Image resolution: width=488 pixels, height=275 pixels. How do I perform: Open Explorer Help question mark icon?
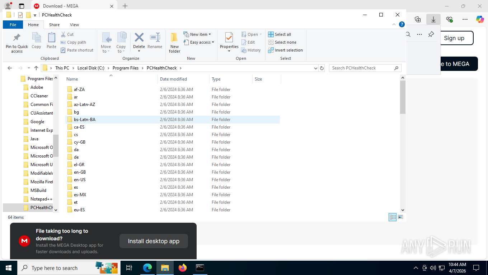(x=402, y=25)
